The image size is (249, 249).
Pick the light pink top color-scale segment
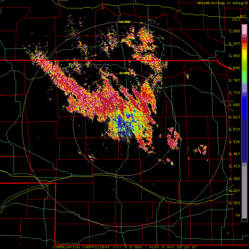tap(244, 30)
